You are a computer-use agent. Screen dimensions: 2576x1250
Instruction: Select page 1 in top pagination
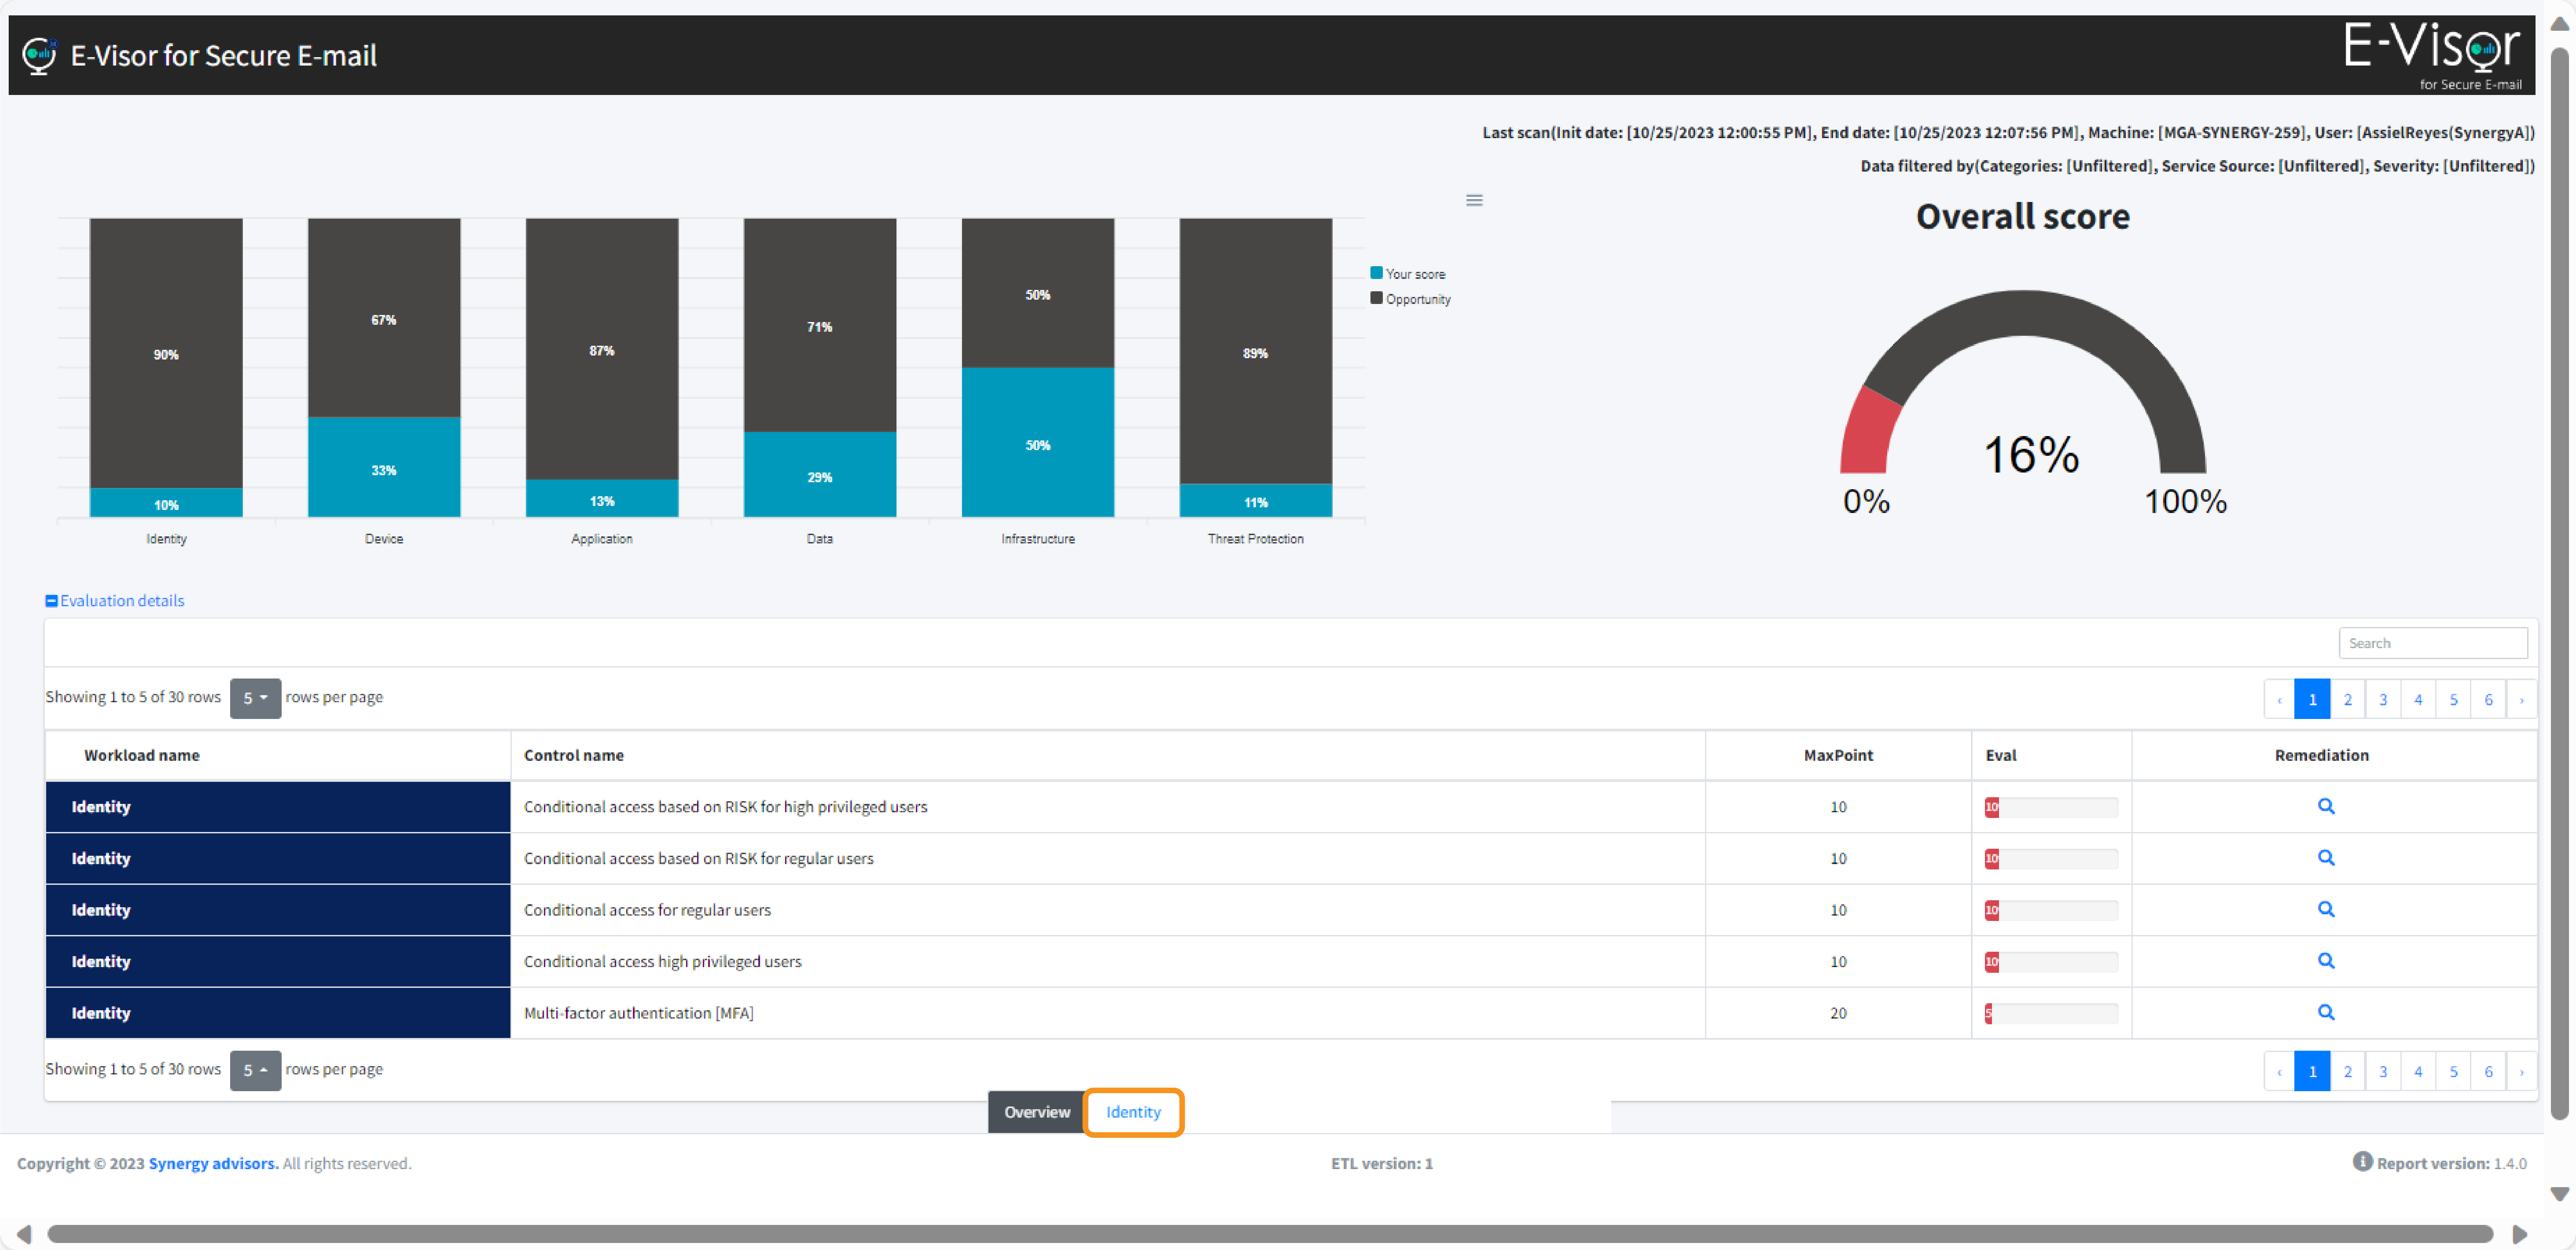tap(2312, 699)
